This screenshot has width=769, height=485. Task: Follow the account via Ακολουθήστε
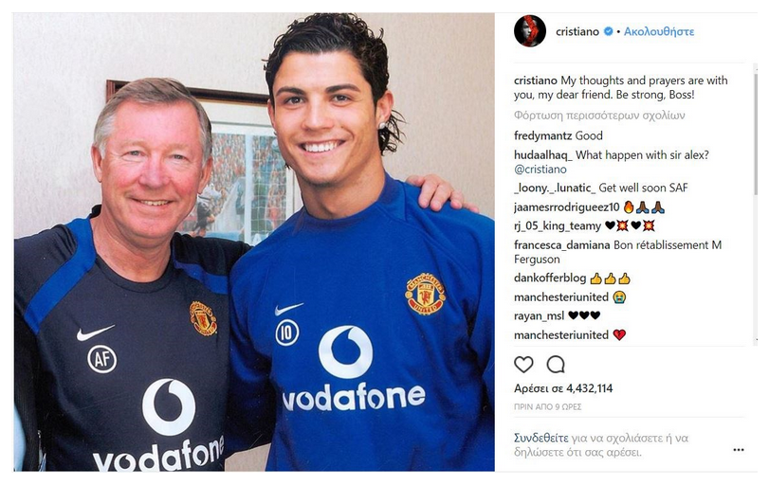[x=659, y=31]
